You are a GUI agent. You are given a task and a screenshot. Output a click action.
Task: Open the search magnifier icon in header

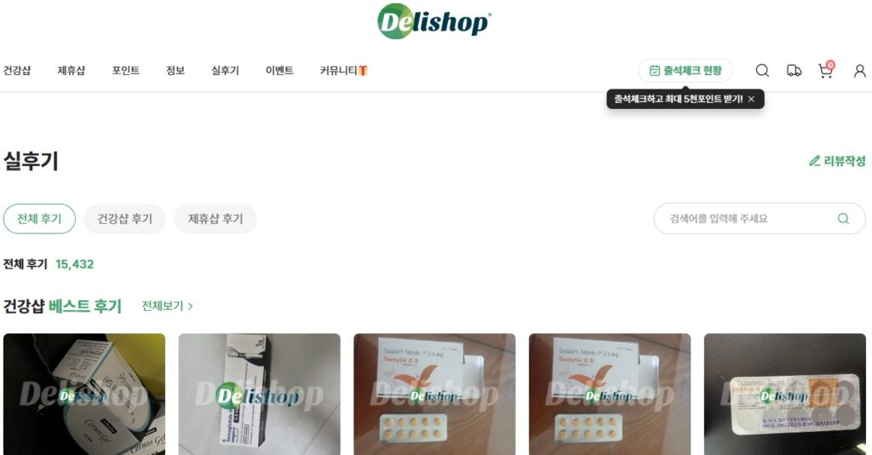tap(762, 71)
